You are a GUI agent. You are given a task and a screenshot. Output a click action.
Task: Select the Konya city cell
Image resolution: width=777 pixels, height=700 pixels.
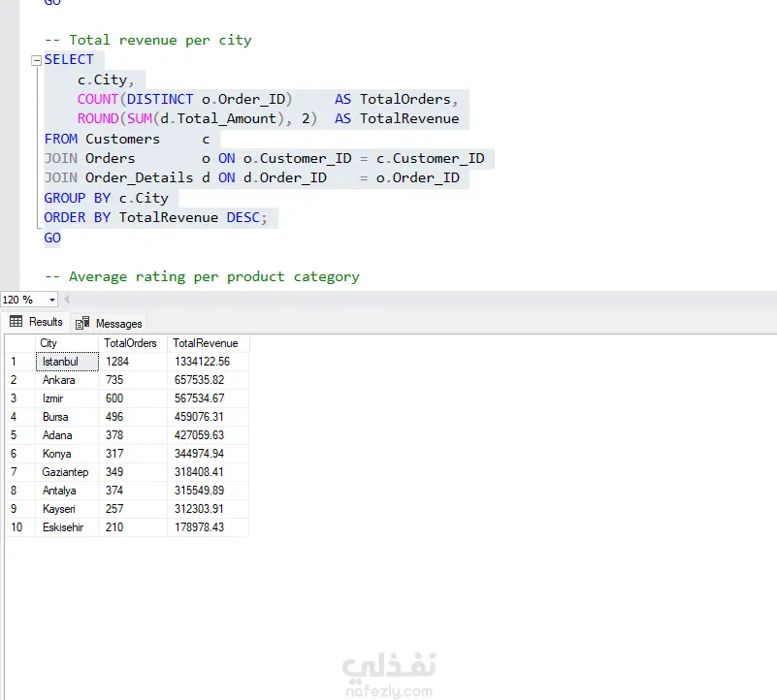[67, 454]
